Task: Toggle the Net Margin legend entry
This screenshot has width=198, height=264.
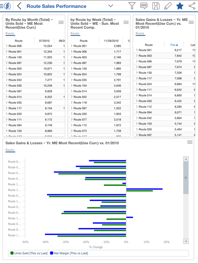Action: point(69,253)
